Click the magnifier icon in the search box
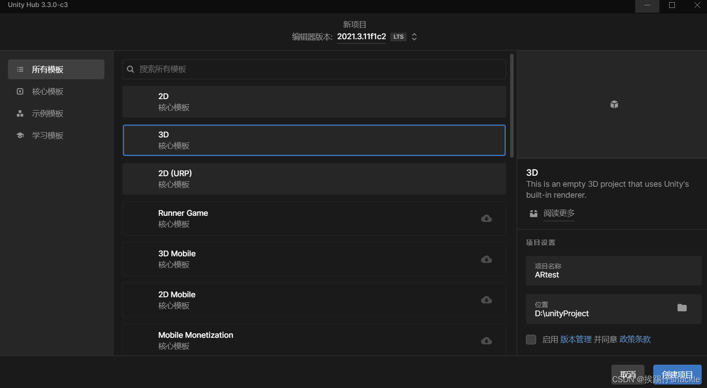Image resolution: width=707 pixels, height=388 pixels. pos(130,69)
